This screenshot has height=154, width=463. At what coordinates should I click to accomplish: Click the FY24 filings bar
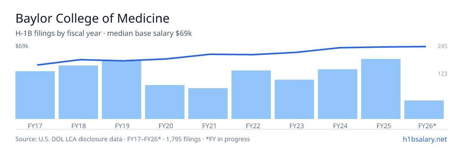pos(338,94)
